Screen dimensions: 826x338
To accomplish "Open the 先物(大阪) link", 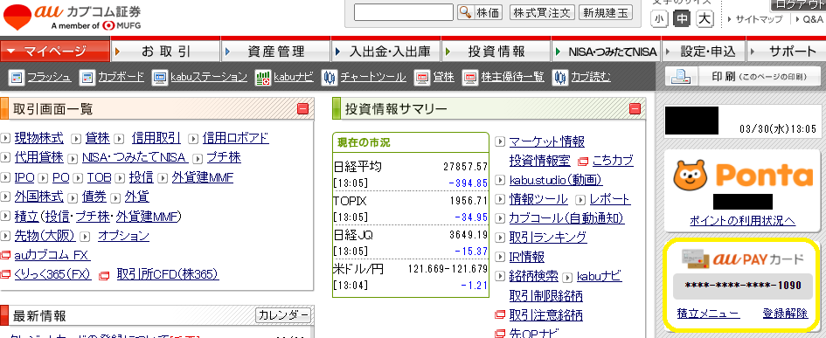I will [45, 235].
